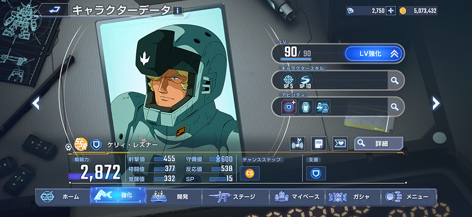Open the heart card affinity icon
The image size is (472, 217).
(x=340, y=144)
